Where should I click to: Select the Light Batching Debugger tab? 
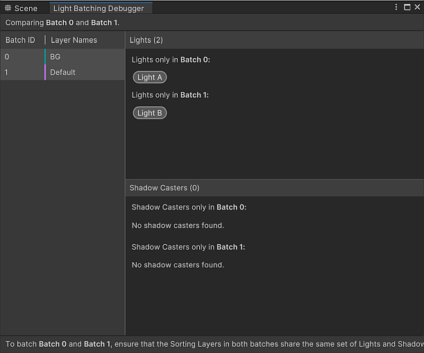point(99,8)
